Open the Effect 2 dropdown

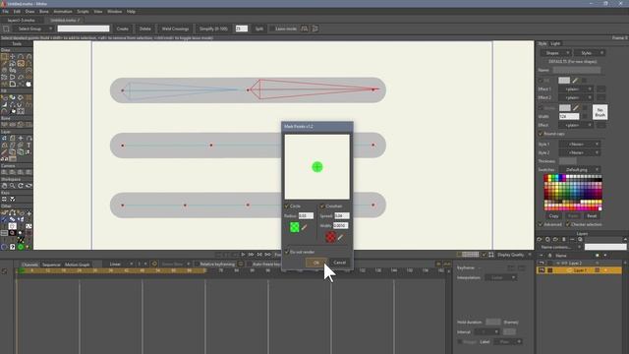pos(575,97)
